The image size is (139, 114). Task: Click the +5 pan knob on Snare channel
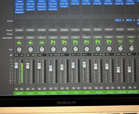coord(53,49)
